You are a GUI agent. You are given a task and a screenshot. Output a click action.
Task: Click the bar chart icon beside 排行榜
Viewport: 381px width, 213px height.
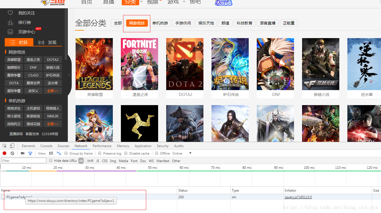10,22
